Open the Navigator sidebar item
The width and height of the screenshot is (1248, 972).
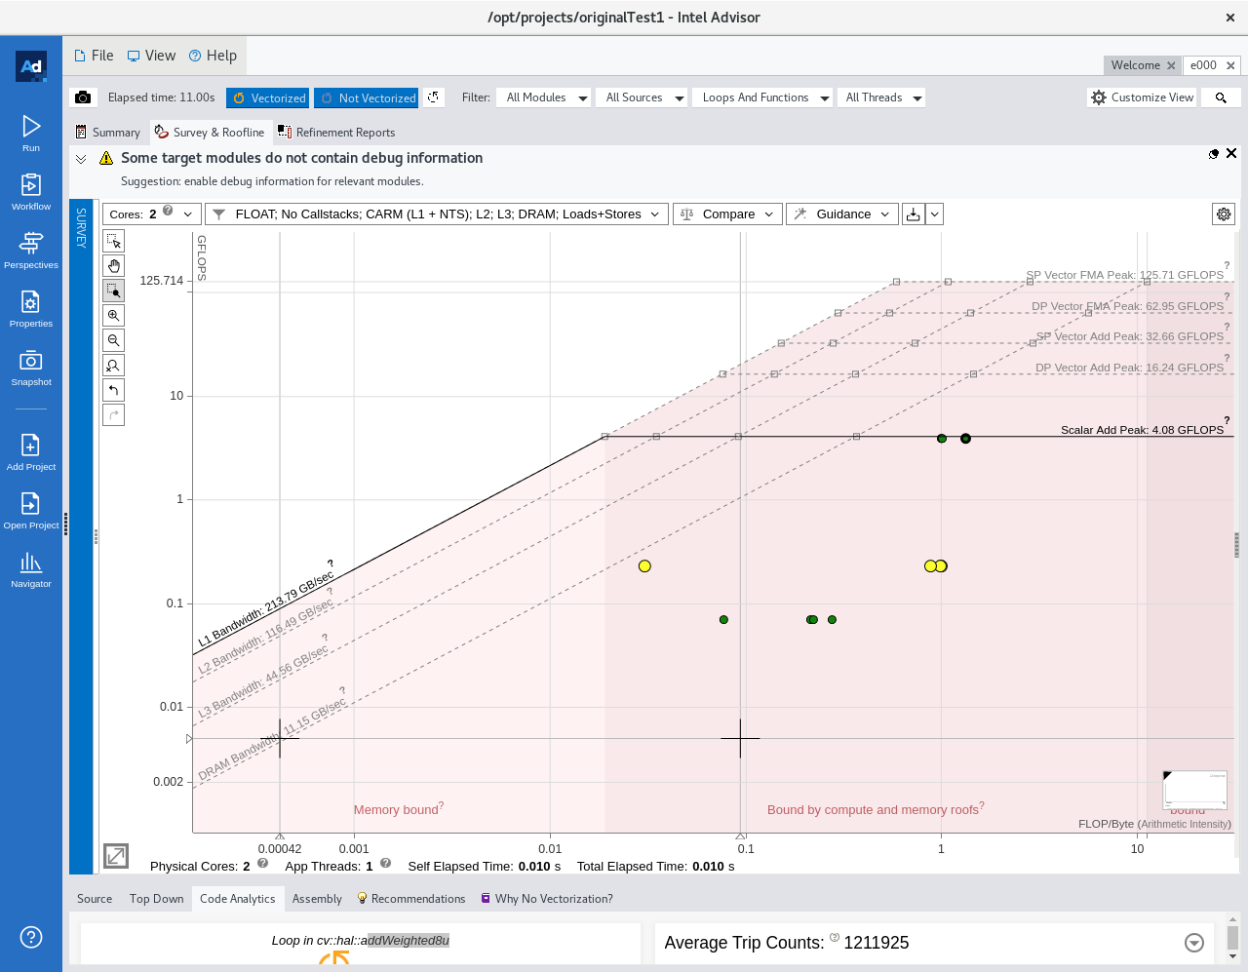[31, 568]
